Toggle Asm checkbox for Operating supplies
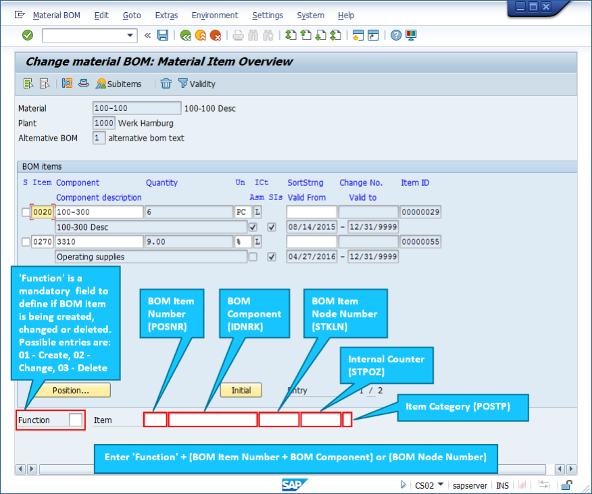The height and width of the screenshot is (494, 592). pyautogui.click(x=253, y=257)
